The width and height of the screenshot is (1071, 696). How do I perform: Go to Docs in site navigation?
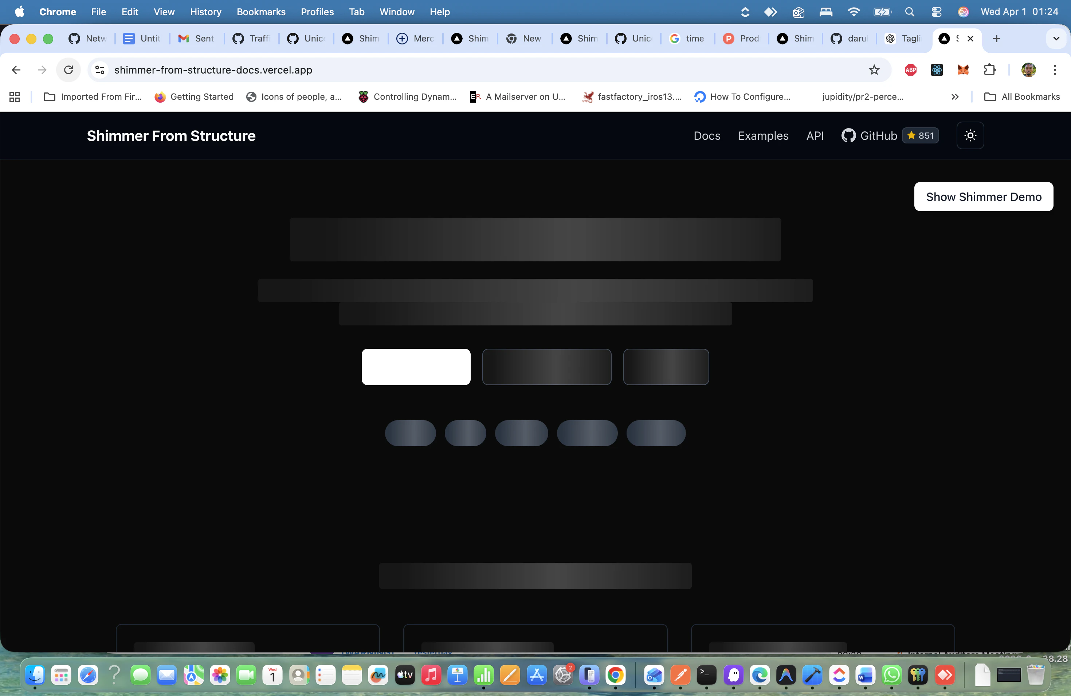[x=706, y=135]
